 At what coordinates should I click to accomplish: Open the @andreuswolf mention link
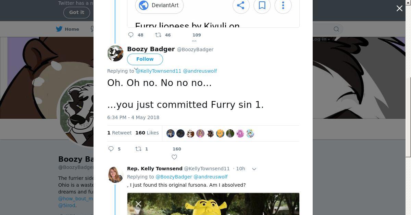200,71
